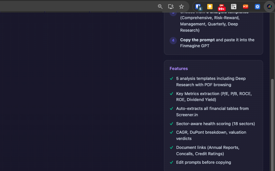Click "Research)" text in step 3
This screenshot has width=275, height=171.
pyautogui.click(x=190, y=30)
